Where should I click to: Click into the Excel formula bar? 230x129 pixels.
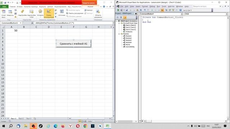click(73, 23)
